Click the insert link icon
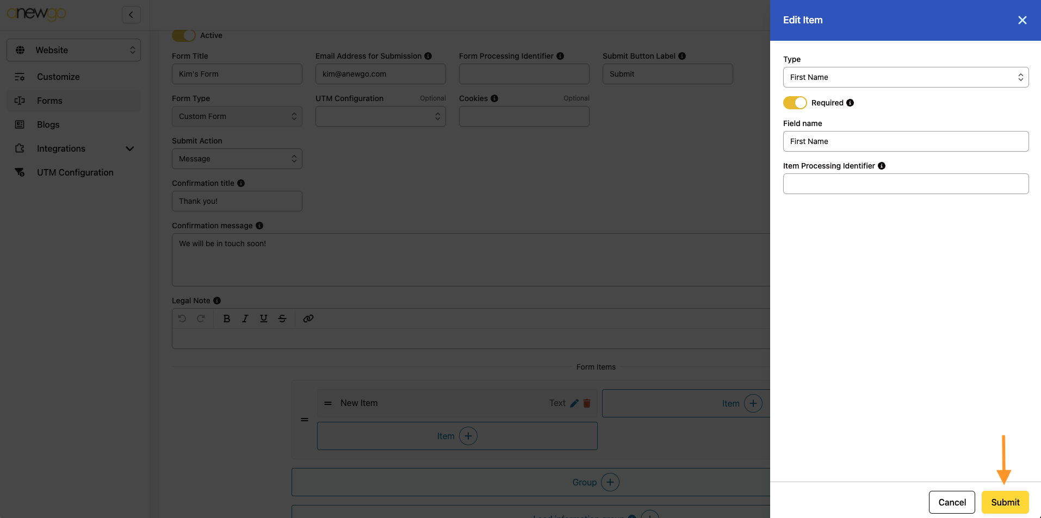 click(x=308, y=319)
